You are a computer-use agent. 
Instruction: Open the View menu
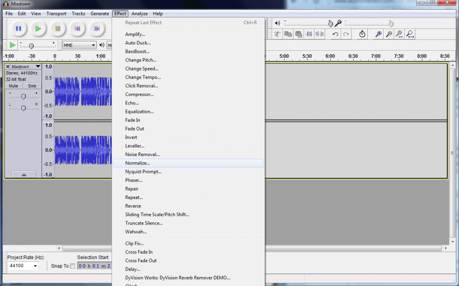tap(36, 13)
